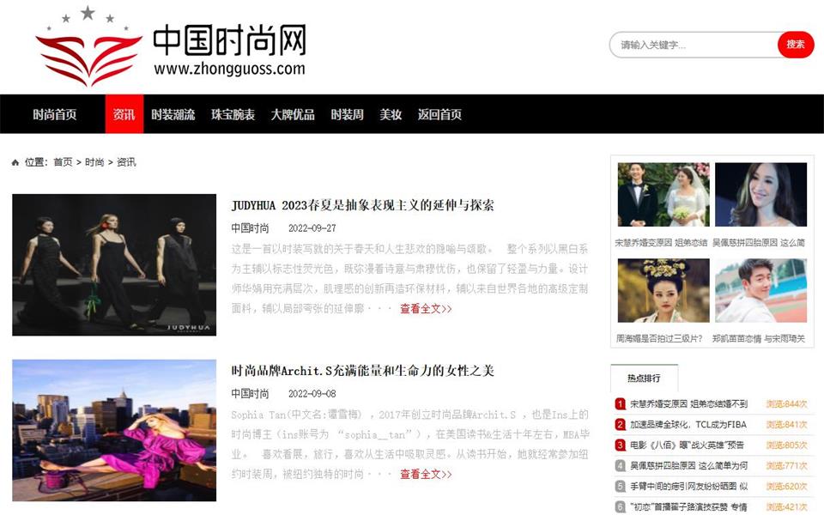The image size is (824, 515).
Task: Click the pink dress Archit.S article image
Action: pos(116,429)
